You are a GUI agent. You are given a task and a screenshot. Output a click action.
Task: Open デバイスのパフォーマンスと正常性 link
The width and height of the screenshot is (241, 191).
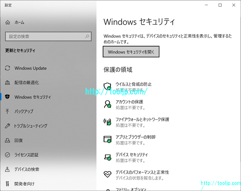pyautogui.click(x=142, y=172)
